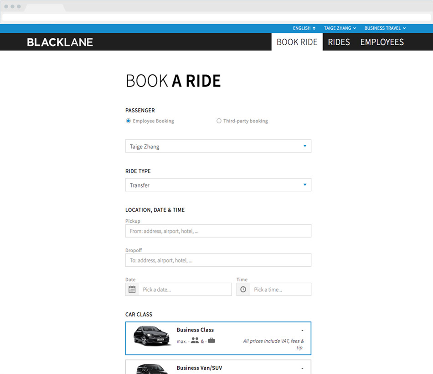Open the Taige Zhang passenger dropdown
The image size is (433, 374).
click(x=218, y=146)
